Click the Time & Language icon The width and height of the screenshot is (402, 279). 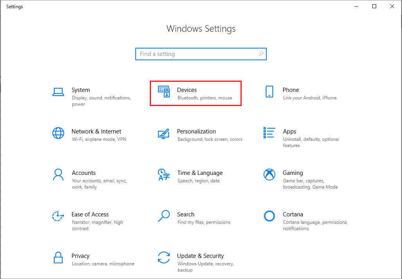164,175
